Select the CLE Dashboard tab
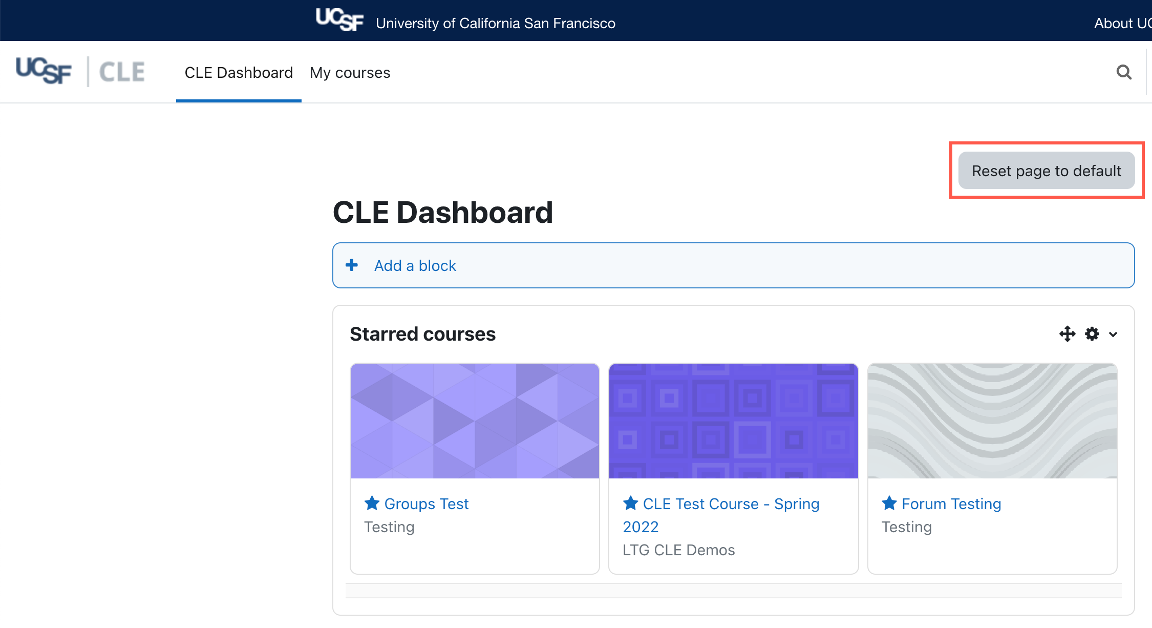 (x=239, y=73)
